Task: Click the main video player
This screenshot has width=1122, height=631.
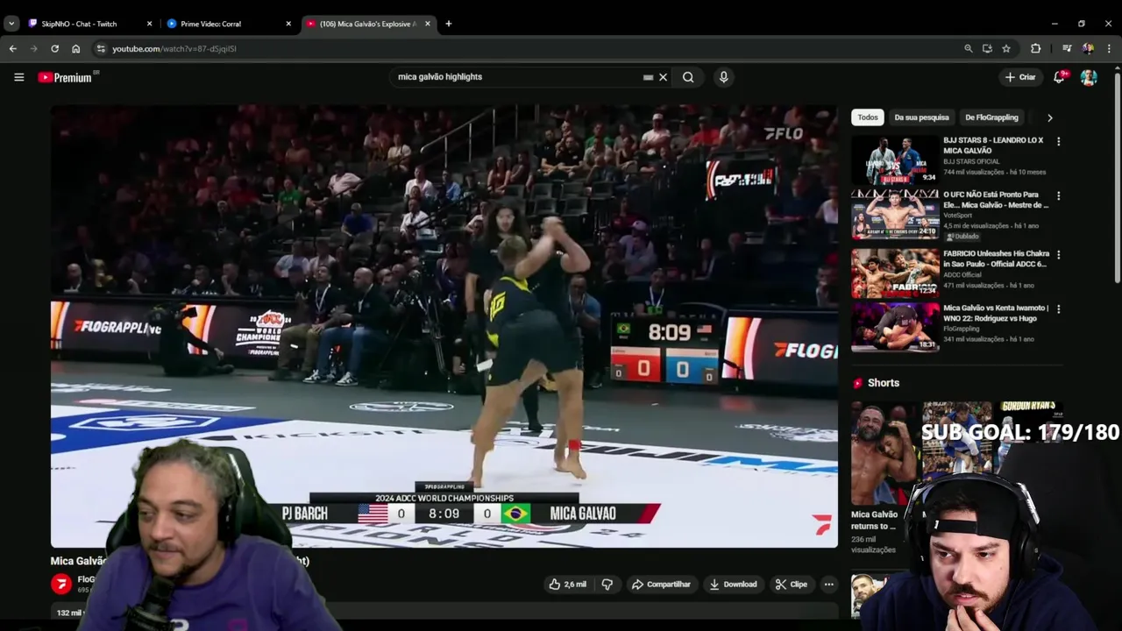Action: [x=444, y=326]
